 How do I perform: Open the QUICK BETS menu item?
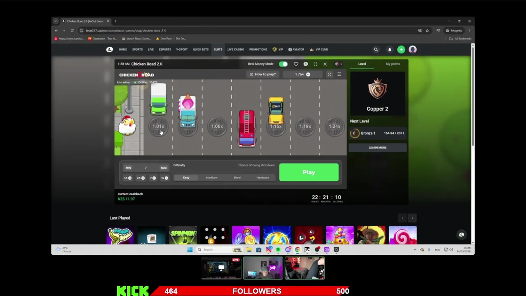point(201,49)
